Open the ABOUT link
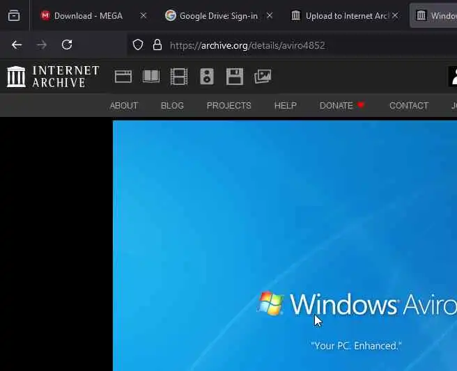 point(124,105)
